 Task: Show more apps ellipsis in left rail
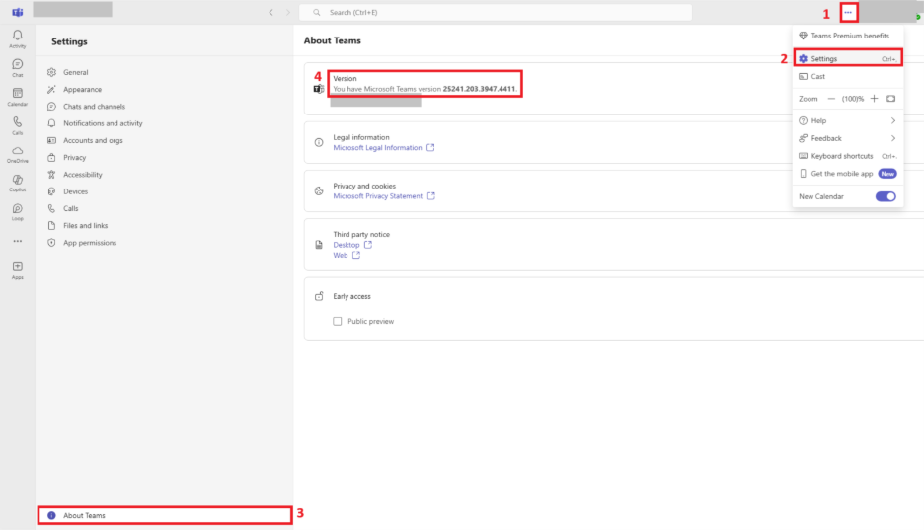pos(17,241)
